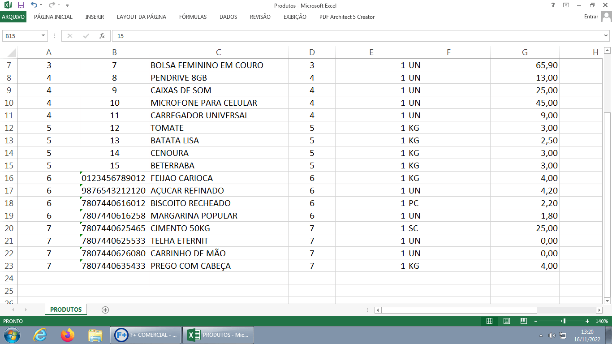Click horizontal scrollbar left arrow
612x344 pixels.
click(x=378, y=310)
